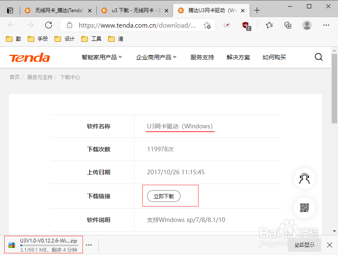Go back to previous page
This screenshot has height=255, width=338.
point(12,25)
